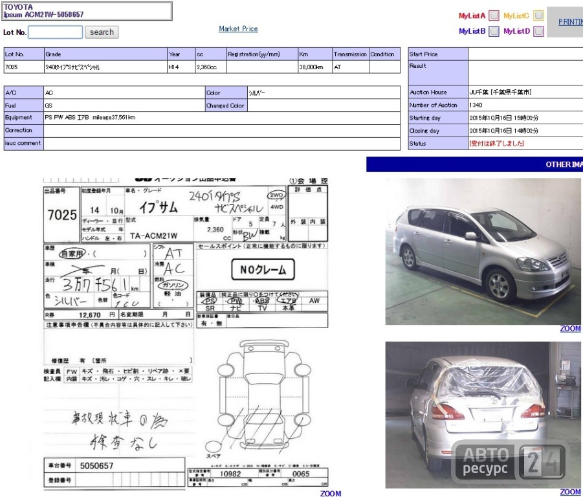Open ZOOM link under auction sheet
Viewport: 583px width, 497px height.
pos(331,493)
